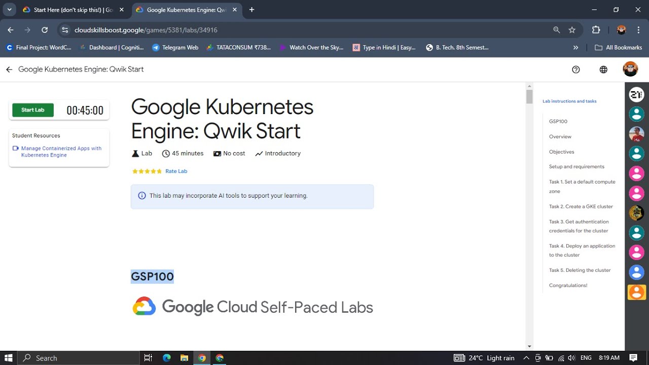Open the language globe icon
The width and height of the screenshot is (649, 365).
[603, 69]
